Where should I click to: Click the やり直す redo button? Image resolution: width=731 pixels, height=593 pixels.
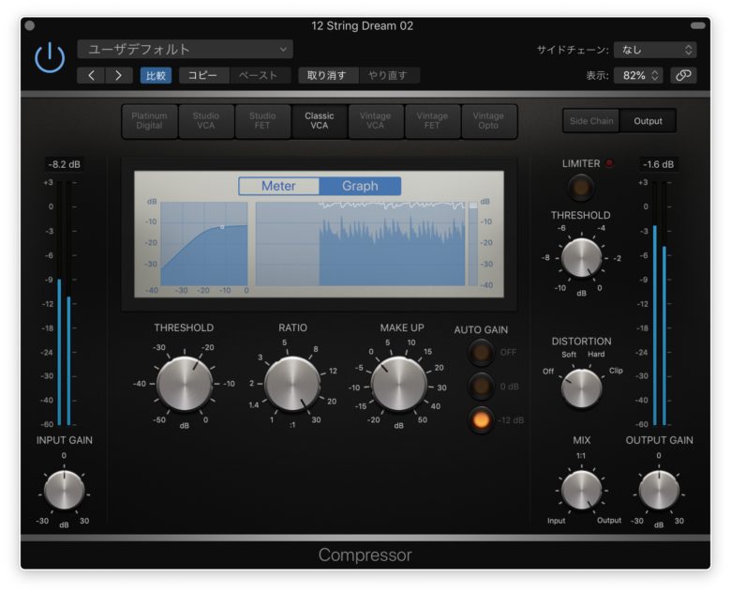(388, 75)
